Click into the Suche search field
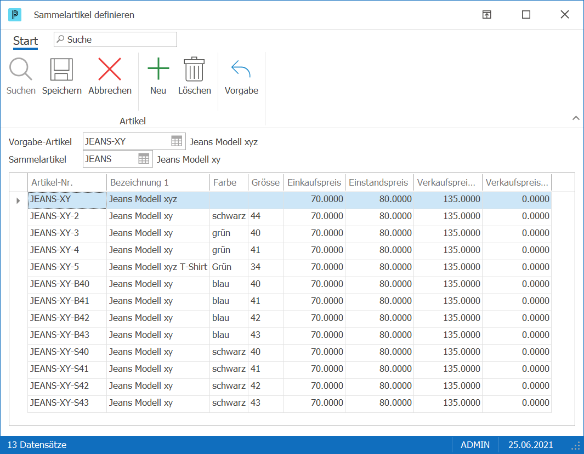Viewport: 584px width, 454px height. 116,39
